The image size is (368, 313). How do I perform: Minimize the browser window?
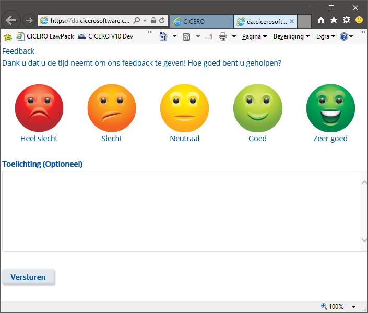click(308, 8)
